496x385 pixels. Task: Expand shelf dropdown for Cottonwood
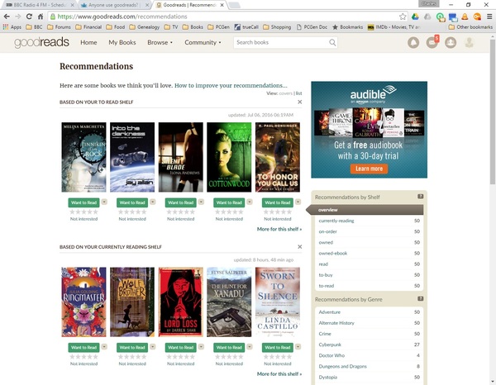tap(250, 202)
